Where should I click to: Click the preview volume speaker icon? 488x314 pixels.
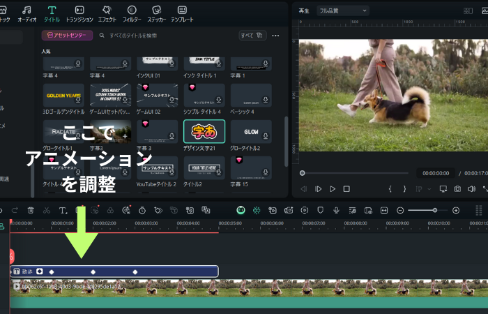coord(472,189)
